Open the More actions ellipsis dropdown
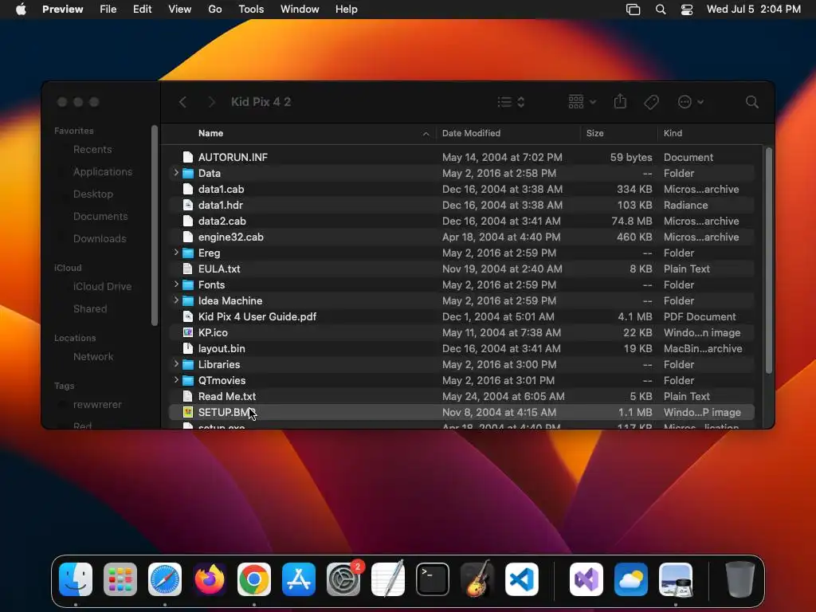The width and height of the screenshot is (816, 612). click(x=691, y=102)
